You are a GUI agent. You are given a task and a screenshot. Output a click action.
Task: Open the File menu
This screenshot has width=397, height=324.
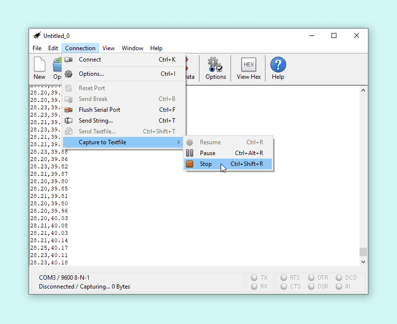pos(37,48)
